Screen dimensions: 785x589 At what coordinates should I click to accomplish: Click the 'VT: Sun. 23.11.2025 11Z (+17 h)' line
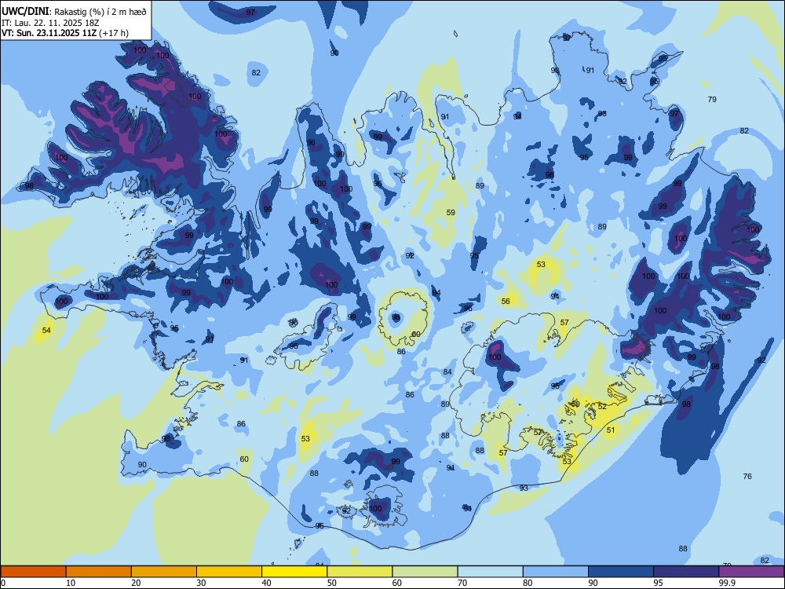point(65,33)
